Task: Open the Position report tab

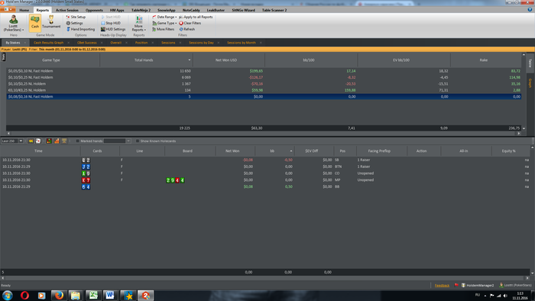Action: pos(141,43)
